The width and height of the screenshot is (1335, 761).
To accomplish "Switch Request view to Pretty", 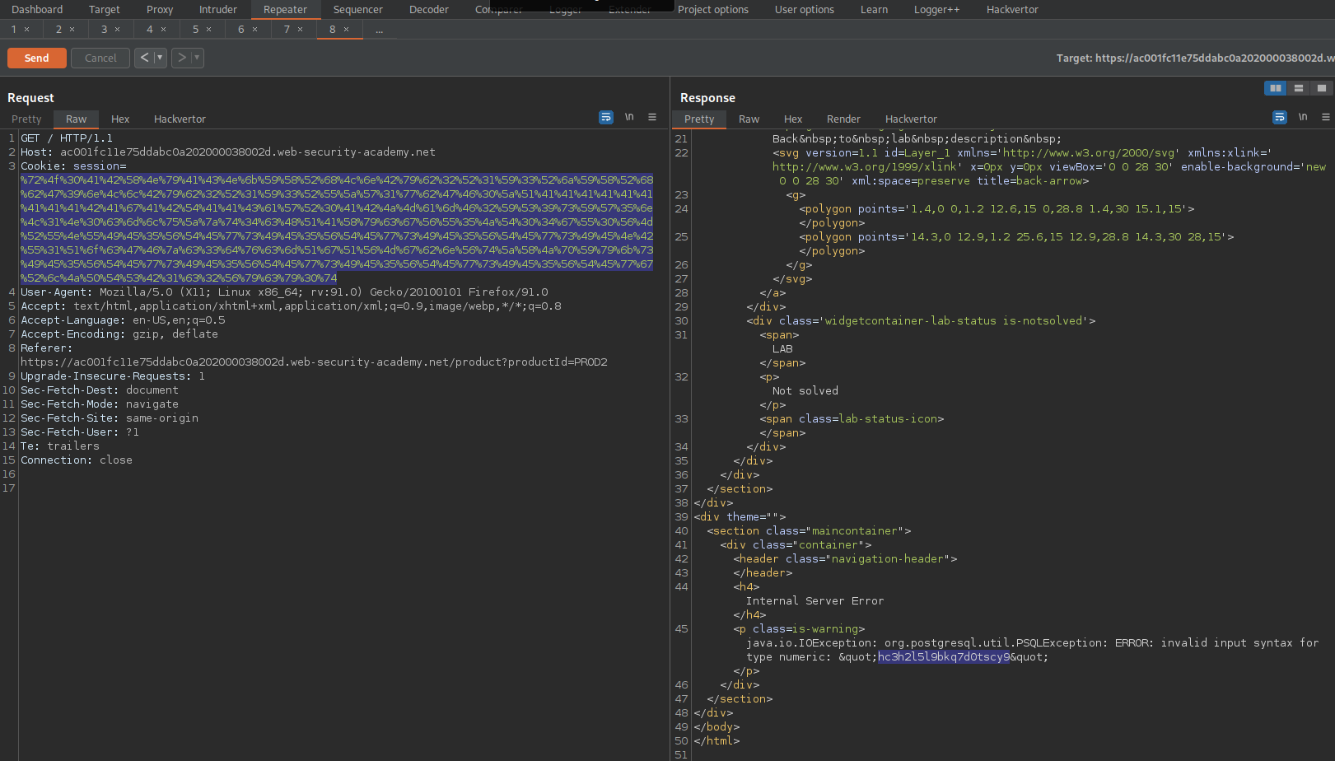I will pyautogui.click(x=26, y=119).
